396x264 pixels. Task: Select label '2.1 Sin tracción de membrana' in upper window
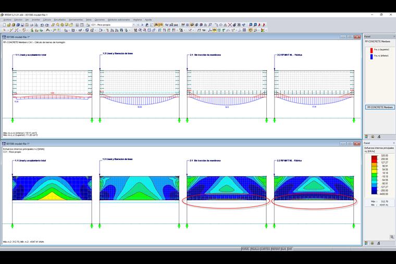coord(205,55)
